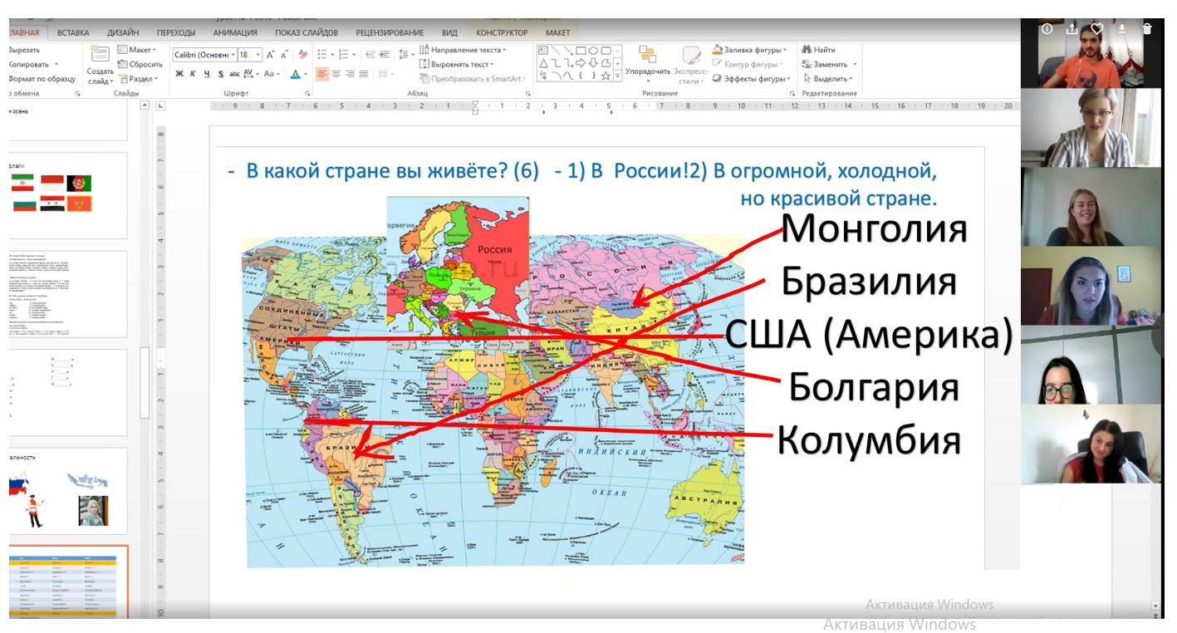Click the Сбросить button
The width and height of the screenshot is (1177, 633).
pos(140,64)
